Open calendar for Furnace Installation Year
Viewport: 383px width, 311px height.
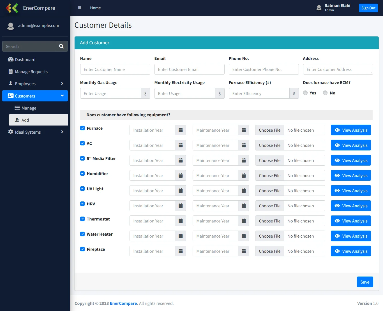tap(181, 130)
